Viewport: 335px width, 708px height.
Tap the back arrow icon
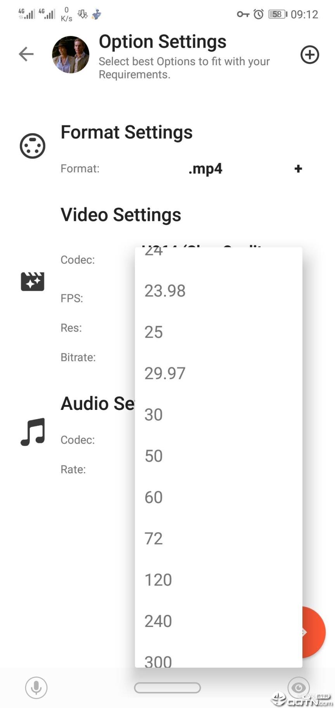point(26,54)
